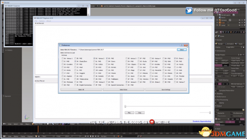Open Options menu in NBA 2K17 Explorer
This screenshot has height=139, width=247.
click(42, 21)
